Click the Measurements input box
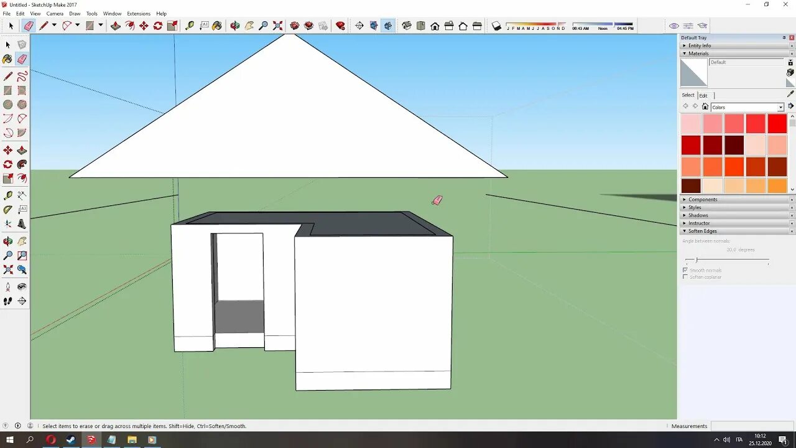 tap(752, 426)
